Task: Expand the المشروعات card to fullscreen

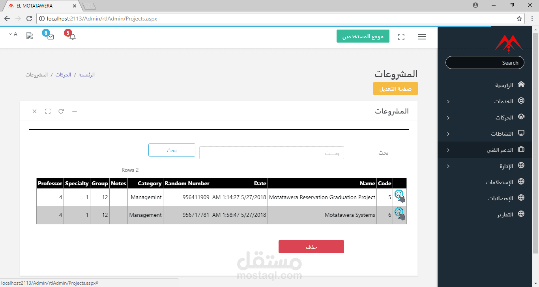Action: click(48, 111)
